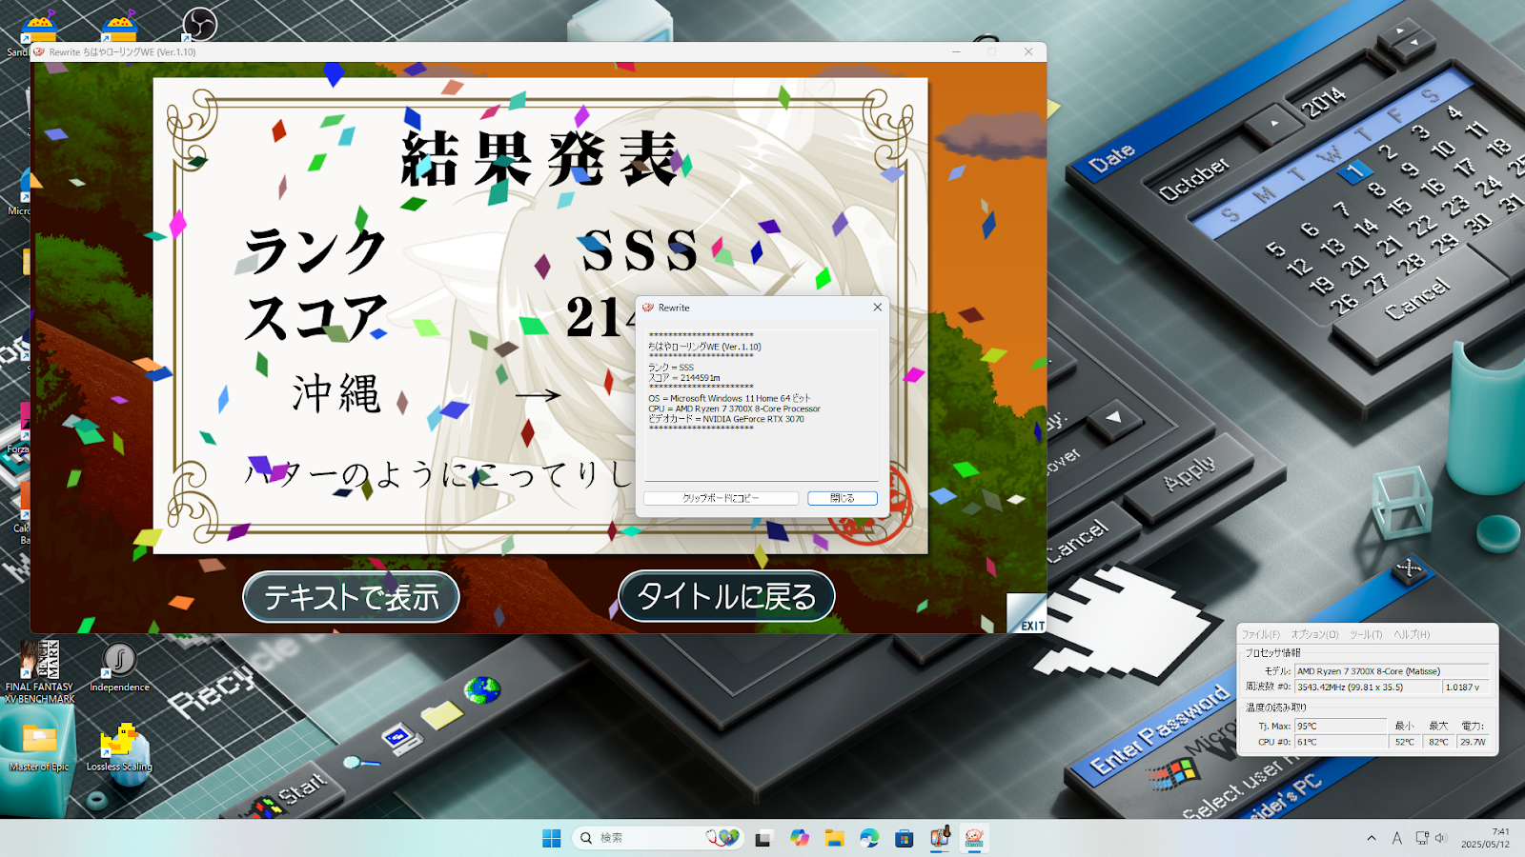This screenshot has width=1525, height=857.
Task: Click the 閉じる button in Rewrite dialog
Action: pyautogui.click(x=843, y=498)
